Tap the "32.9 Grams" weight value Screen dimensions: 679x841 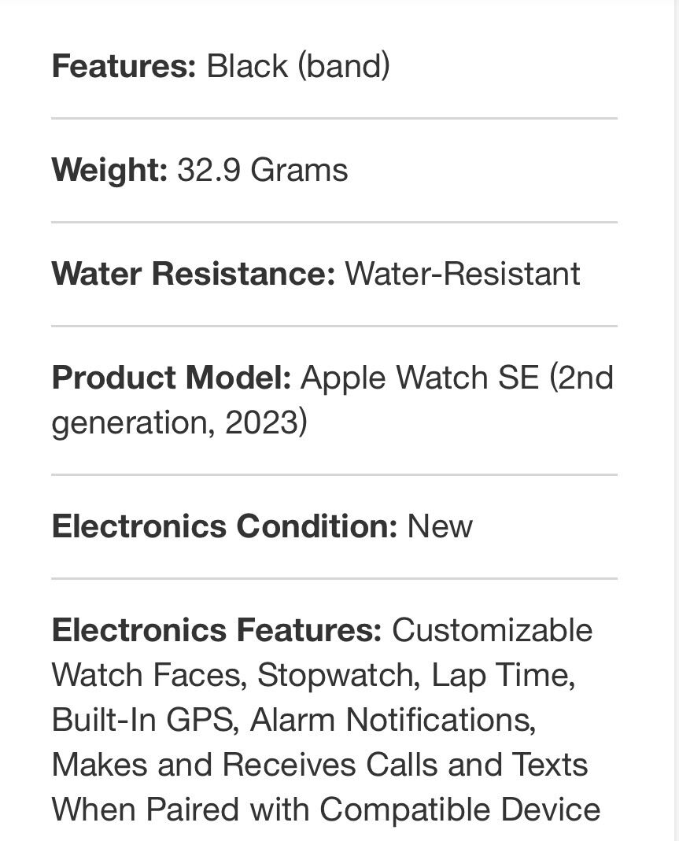click(x=263, y=170)
